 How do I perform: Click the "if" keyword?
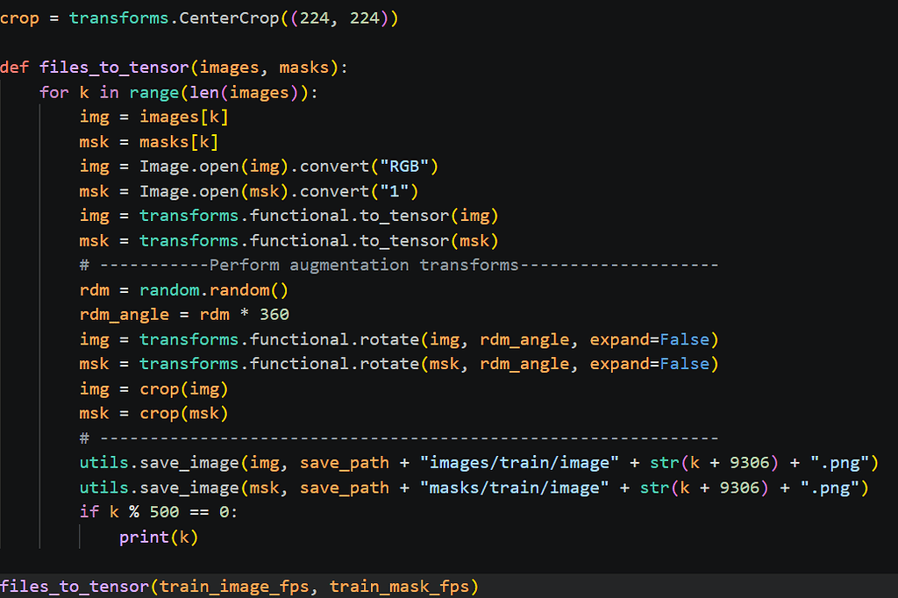tap(89, 512)
